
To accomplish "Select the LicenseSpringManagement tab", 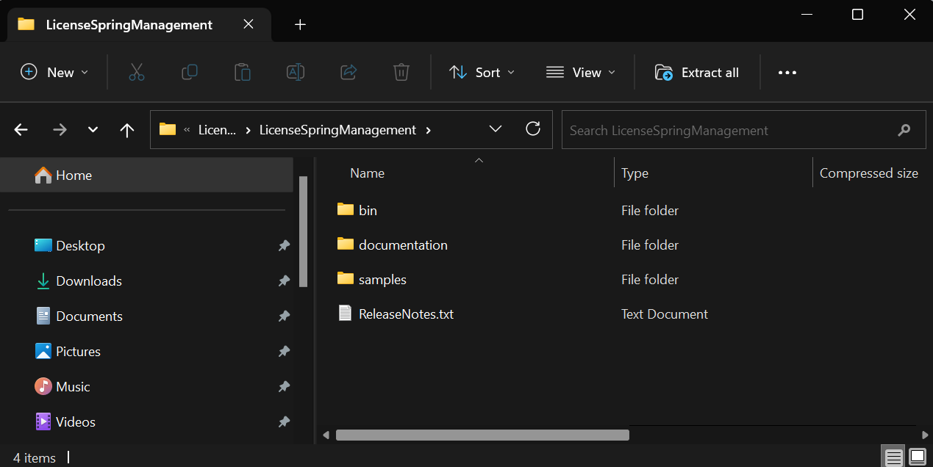I will coord(129,24).
